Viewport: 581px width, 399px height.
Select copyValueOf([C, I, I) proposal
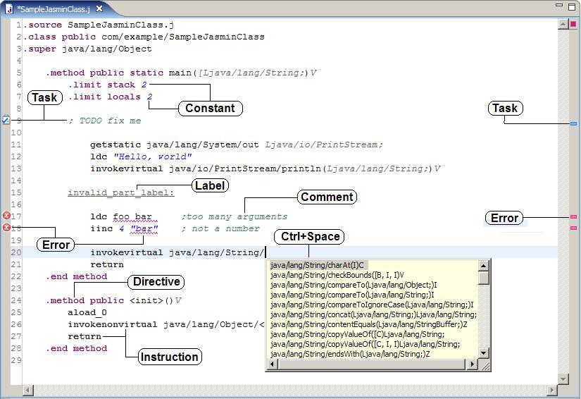[365, 344]
